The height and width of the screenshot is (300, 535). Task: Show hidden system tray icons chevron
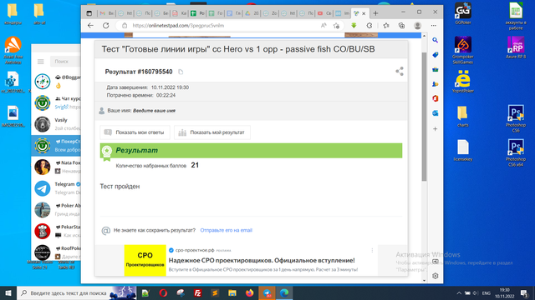459,292
